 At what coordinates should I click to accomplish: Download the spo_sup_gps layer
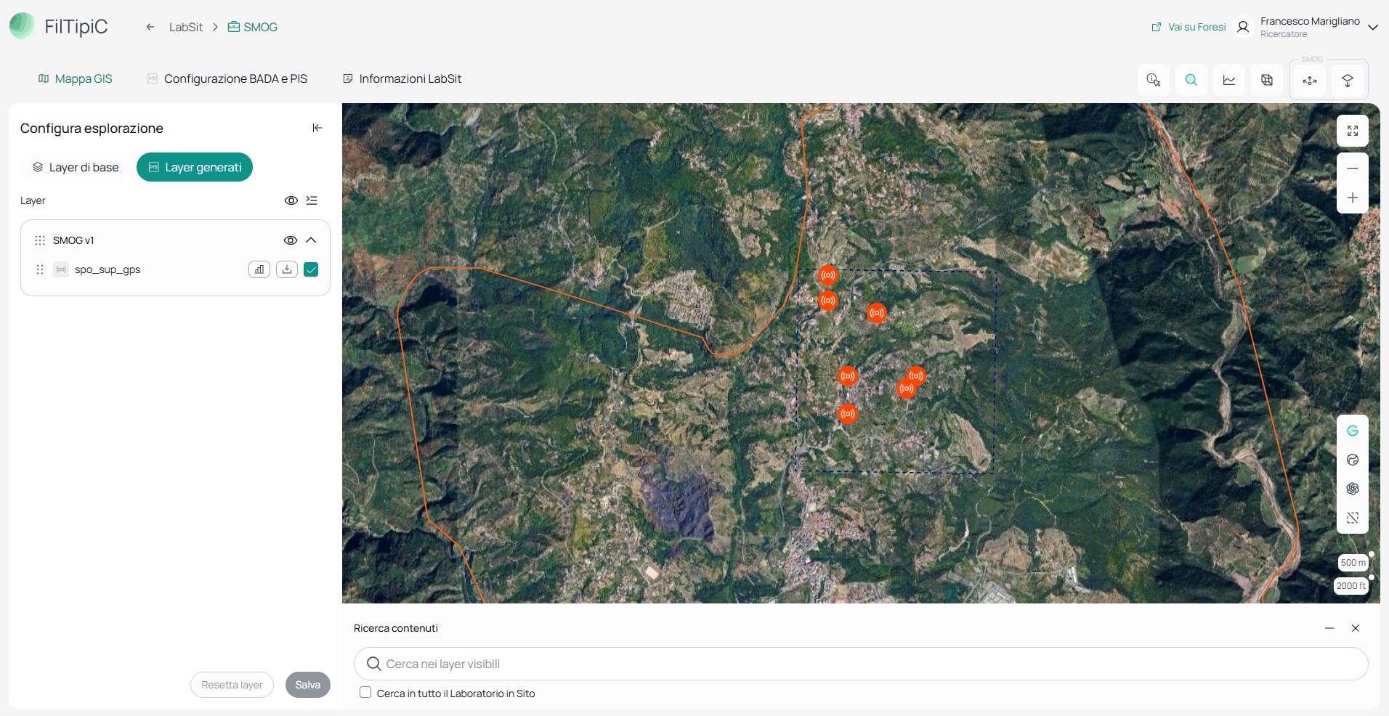(287, 269)
